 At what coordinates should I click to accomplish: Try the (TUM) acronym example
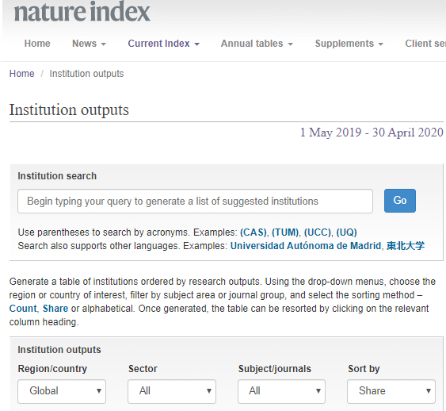click(x=285, y=232)
